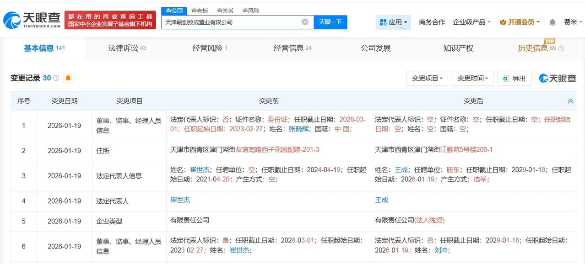Click the help question mark beside 变更记录 30

coord(56,78)
